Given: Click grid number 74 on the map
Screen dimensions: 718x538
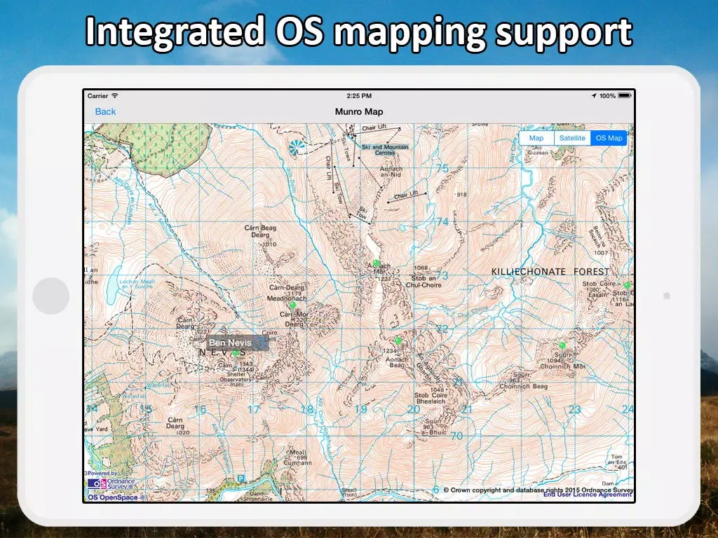Looking at the screenshot, I should (442, 222).
